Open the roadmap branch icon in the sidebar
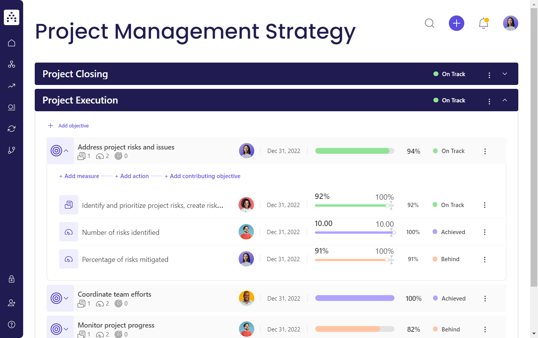Viewport: 538px width, 338px height. point(12,150)
